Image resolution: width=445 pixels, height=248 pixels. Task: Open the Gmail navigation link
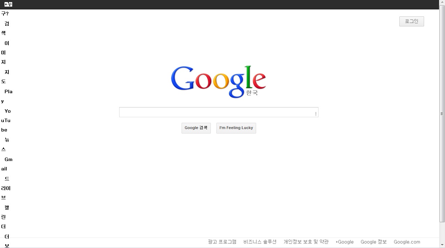[7, 164]
